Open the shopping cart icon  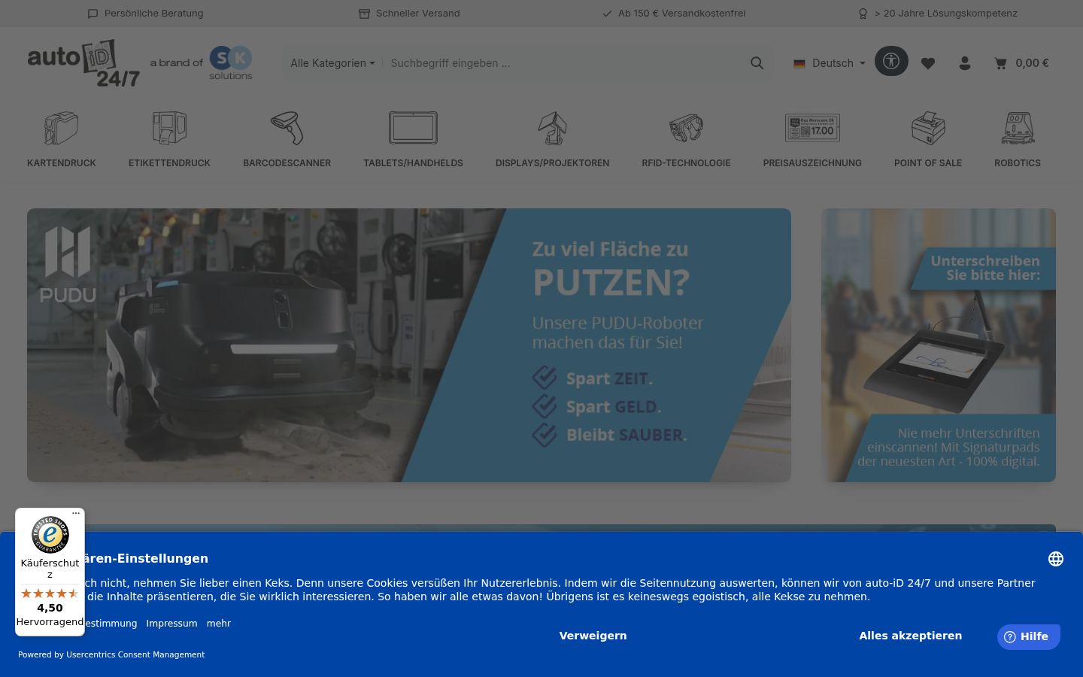click(1000, 63)
